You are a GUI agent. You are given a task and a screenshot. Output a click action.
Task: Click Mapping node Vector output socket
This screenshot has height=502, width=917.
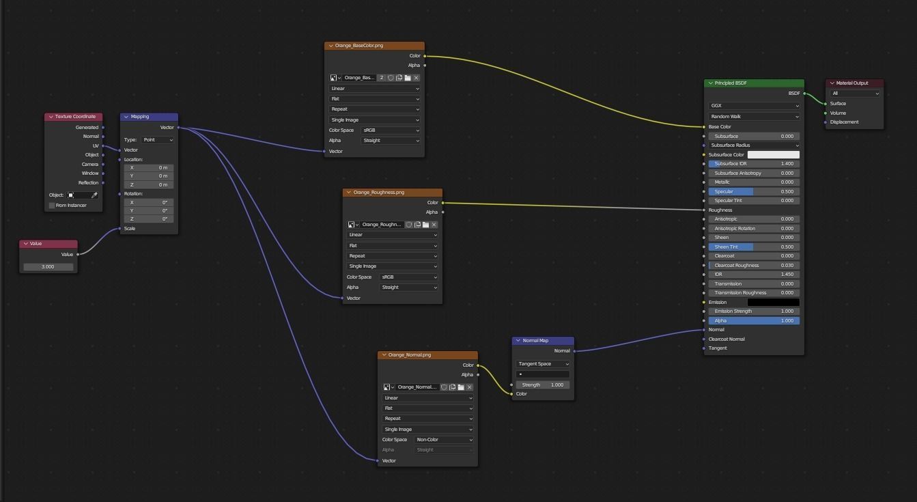point(178,128)
